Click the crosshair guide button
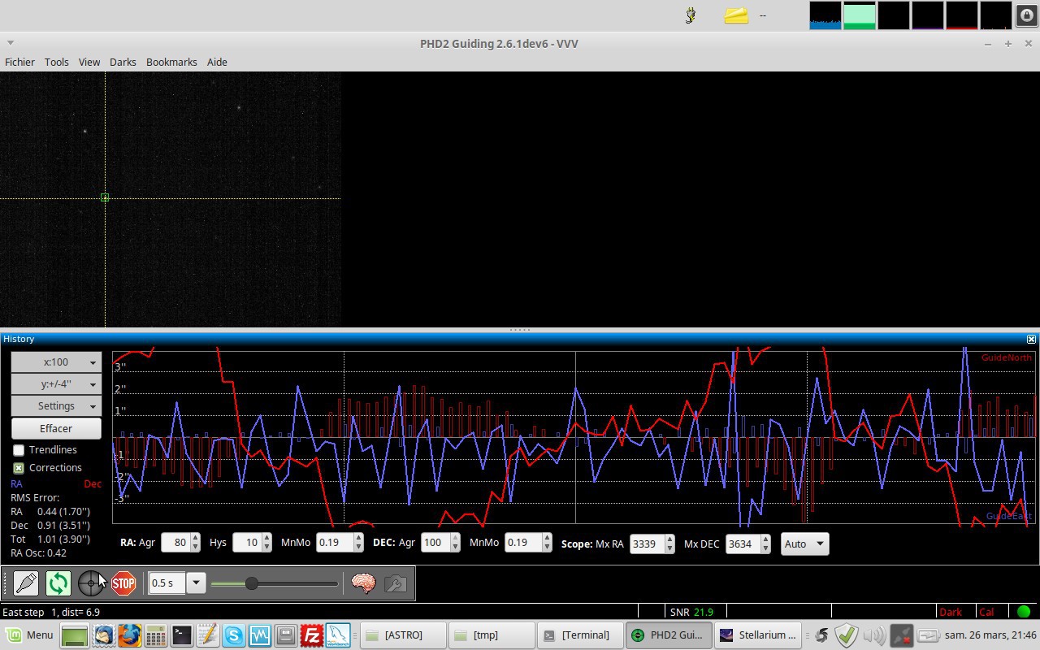 [x=91, y=583]
